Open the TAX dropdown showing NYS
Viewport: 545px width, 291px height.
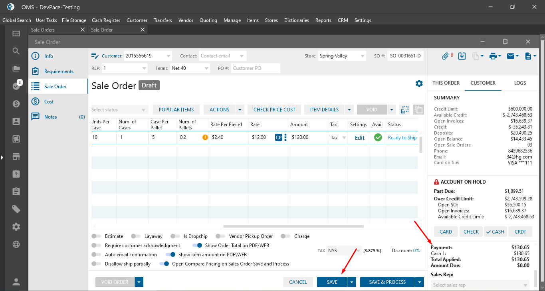point(344,251)
